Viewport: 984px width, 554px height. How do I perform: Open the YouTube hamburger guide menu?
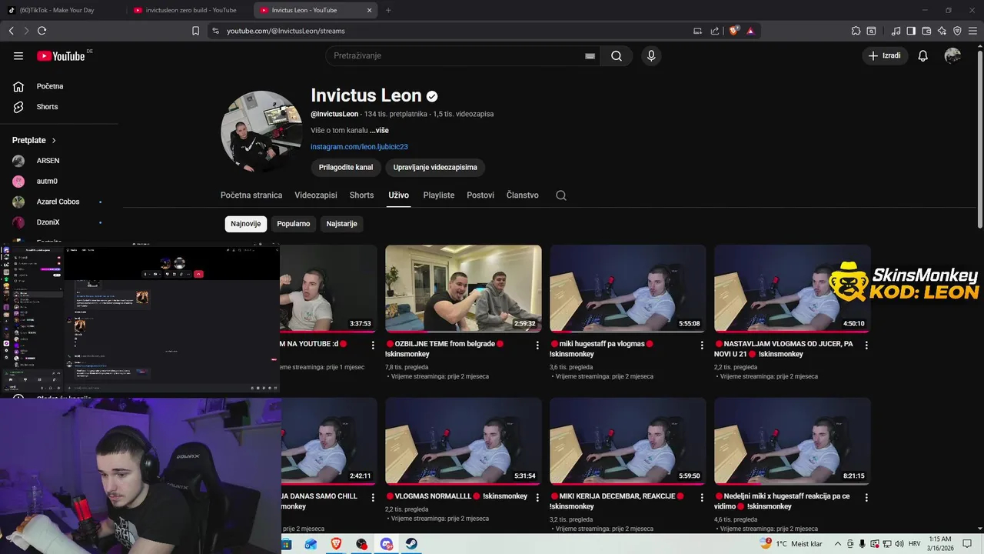click(18, 55)
